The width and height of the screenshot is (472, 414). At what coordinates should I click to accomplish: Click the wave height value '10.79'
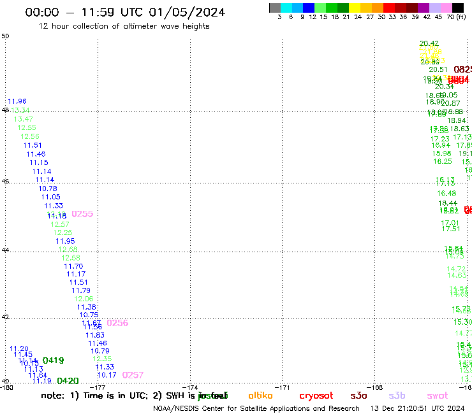(100, 351)
